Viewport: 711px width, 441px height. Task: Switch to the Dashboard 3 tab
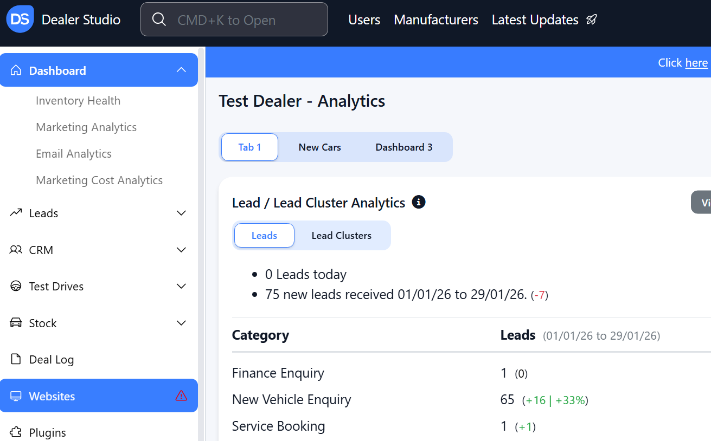404,147
